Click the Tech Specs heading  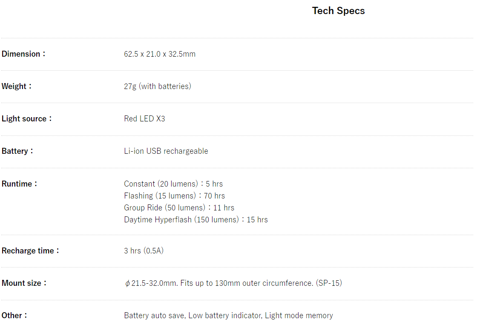click(338, 11)
